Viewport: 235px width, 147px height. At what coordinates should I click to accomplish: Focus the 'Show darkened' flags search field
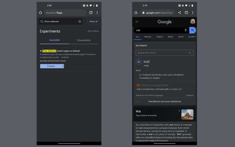click(61, 21)
